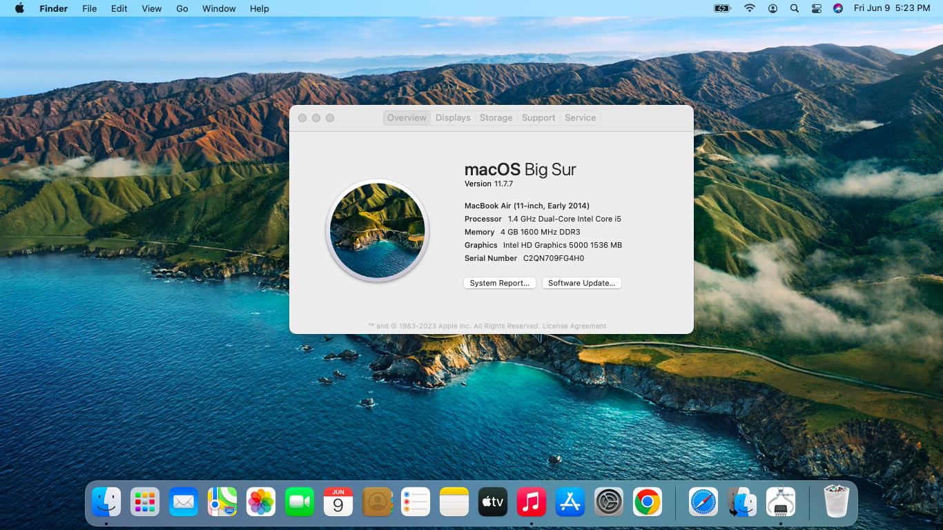Viewport: 943px width, 530px height.
Task: Click the date and time in menu bar
Action: (x=892, y=8)
